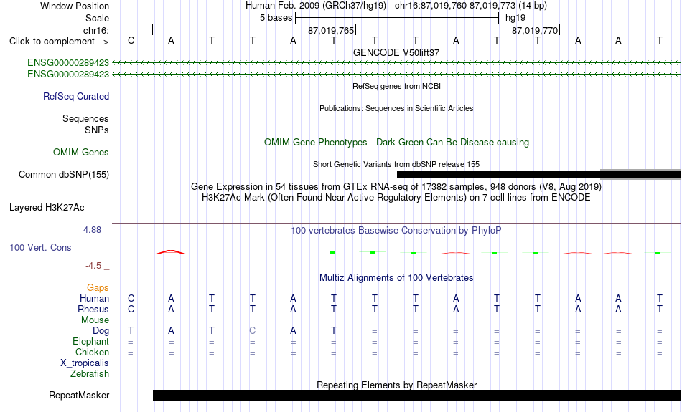Click 'Publications: Sequences in Scientific Articles' title
682x412 pixels.
pos(396,108)
